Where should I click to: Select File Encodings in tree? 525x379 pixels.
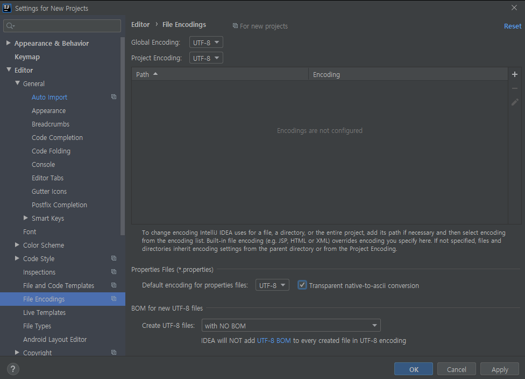62,299
